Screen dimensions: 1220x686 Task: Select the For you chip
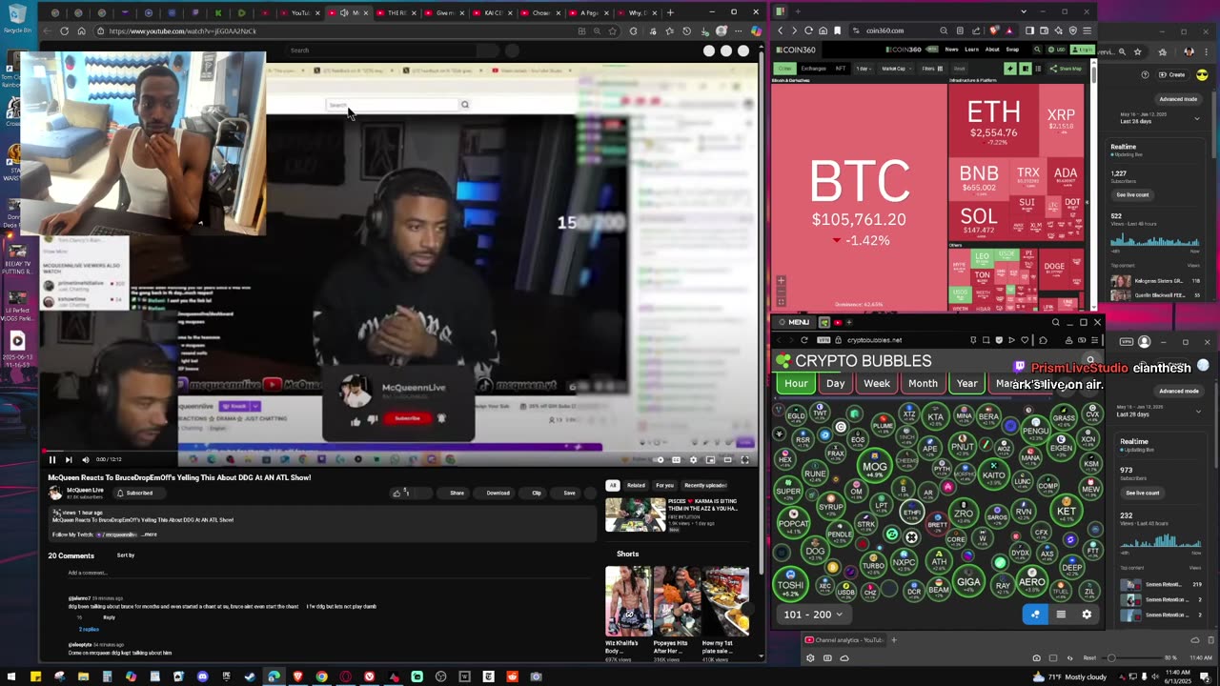click(664, 485)
